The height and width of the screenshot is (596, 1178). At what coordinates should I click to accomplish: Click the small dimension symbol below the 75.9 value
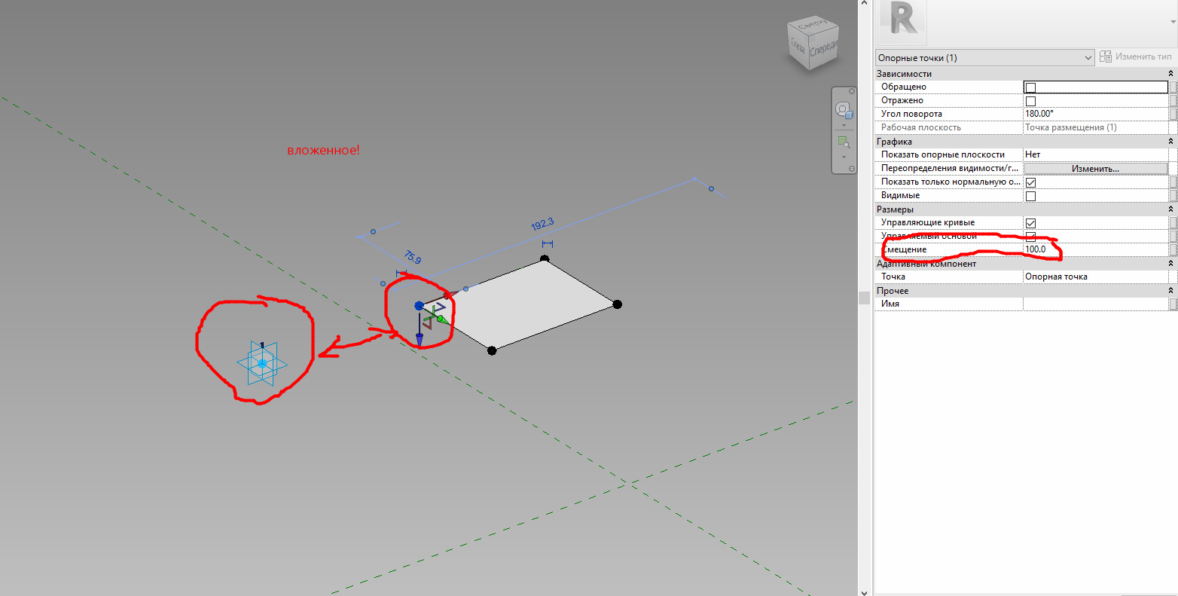pyautogui.click(x=401, y=273)
